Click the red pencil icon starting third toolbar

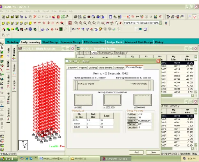4,29
